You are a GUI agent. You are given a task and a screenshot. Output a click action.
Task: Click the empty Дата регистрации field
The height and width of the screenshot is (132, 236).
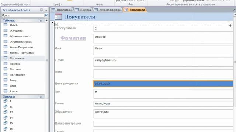[x=163, y=124]
